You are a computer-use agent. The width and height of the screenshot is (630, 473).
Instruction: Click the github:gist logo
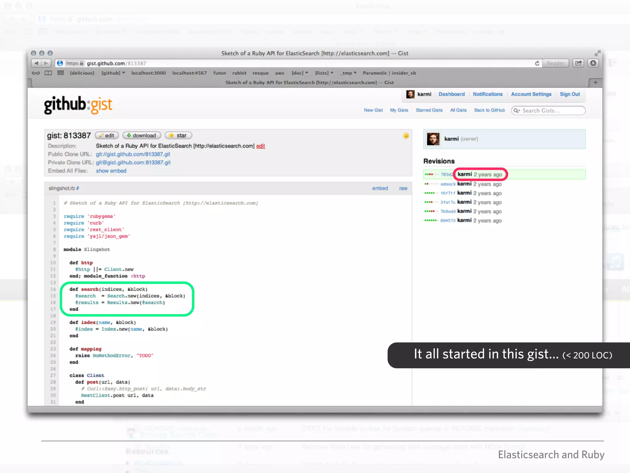click(x=78, y=105)
